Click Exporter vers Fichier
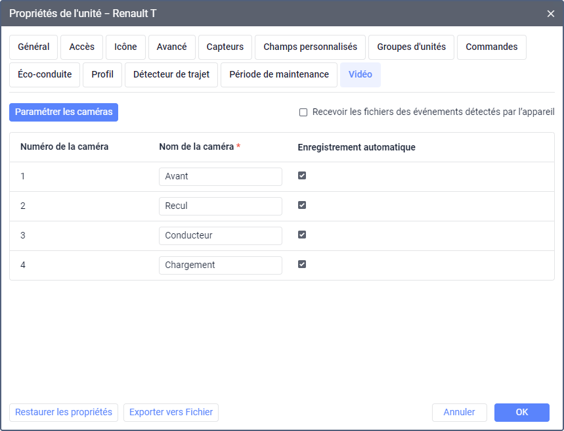 pyautogui.click(x=171, y=413)
